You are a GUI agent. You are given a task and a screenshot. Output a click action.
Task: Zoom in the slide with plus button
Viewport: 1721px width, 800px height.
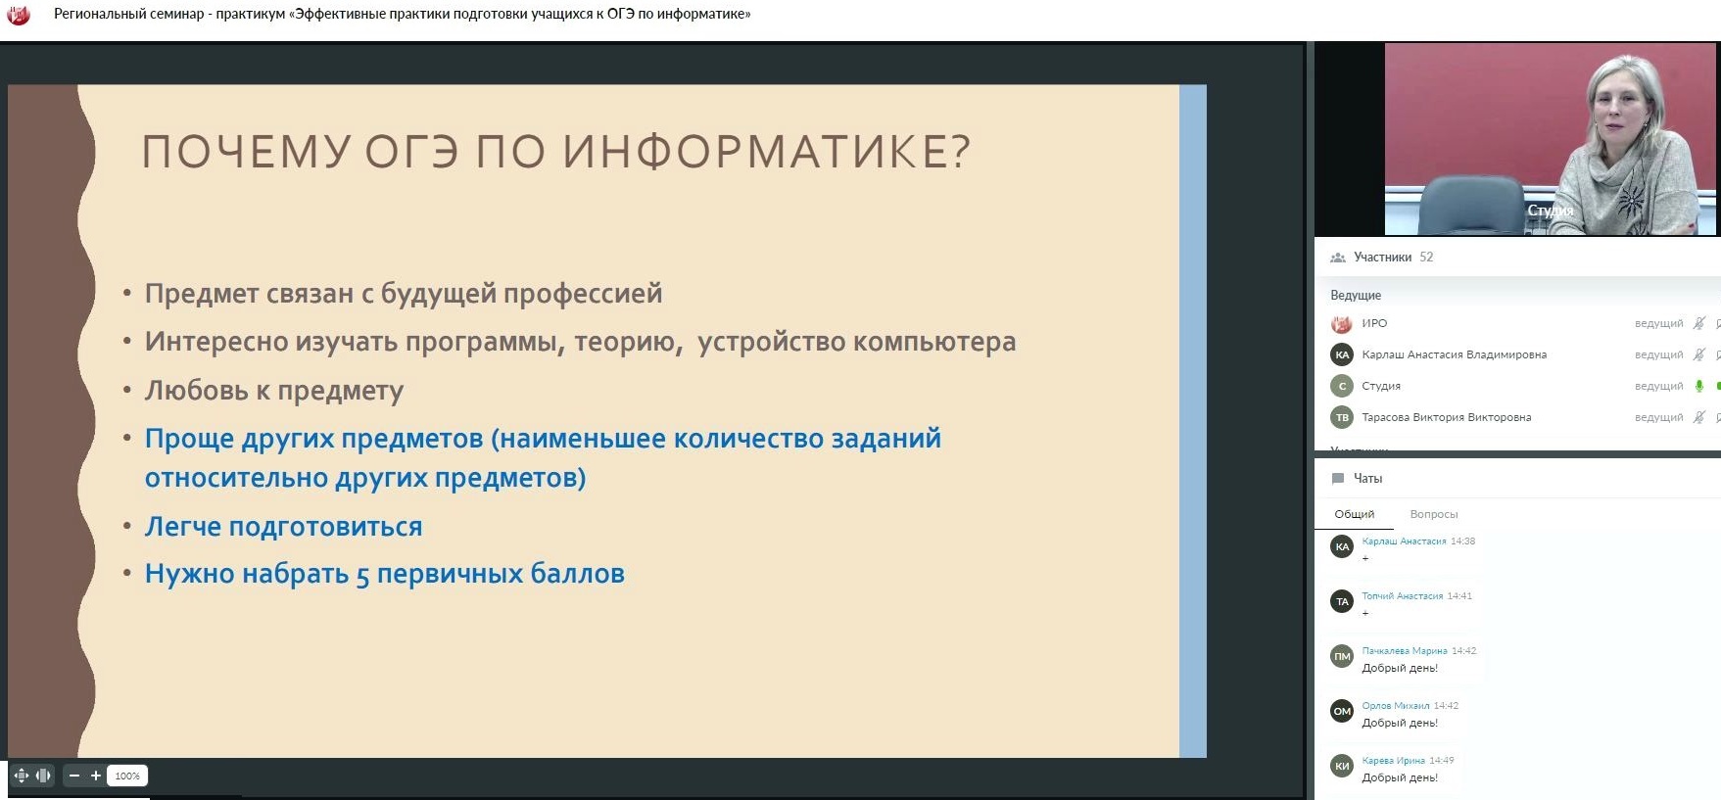coord(96,776)
